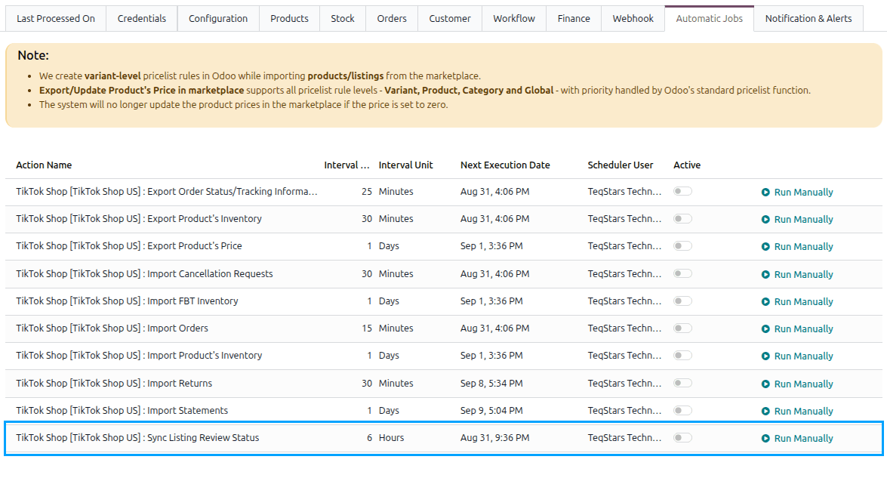Switch to the Customer tab

(x=450, y=18)
